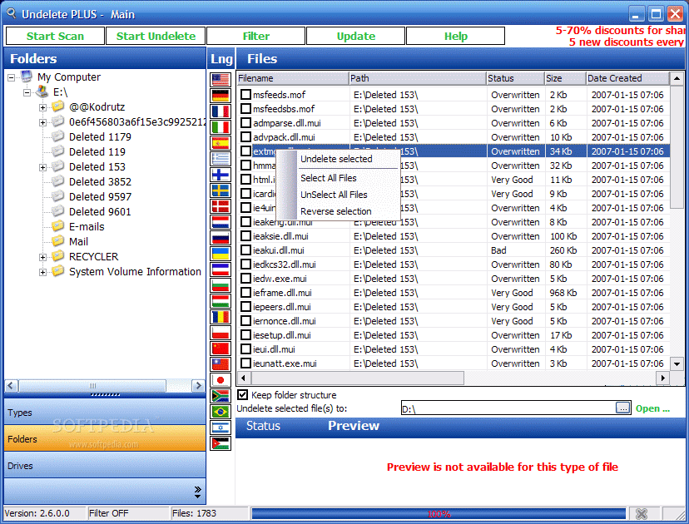Expand the RECYCLER folder
This screenshot has height=524, width=689.
coord(42,257)
